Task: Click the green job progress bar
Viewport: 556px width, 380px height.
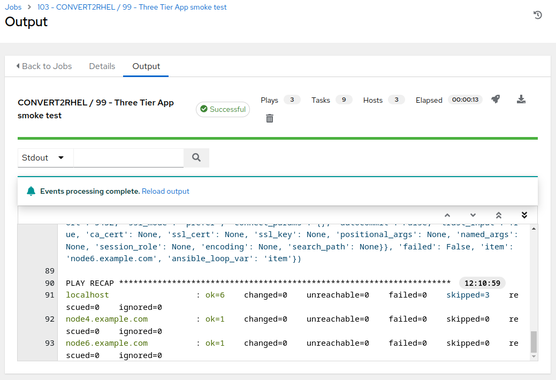Action: point(278,139)
